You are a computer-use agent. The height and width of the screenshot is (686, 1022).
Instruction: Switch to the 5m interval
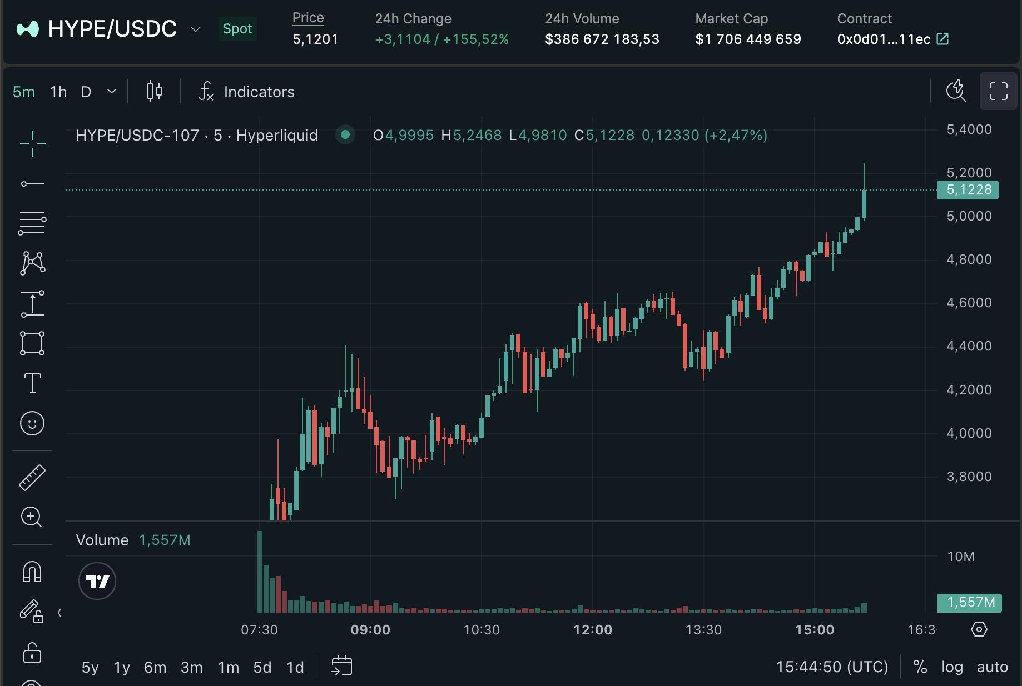pyautogui.click(x=24, y=92)
